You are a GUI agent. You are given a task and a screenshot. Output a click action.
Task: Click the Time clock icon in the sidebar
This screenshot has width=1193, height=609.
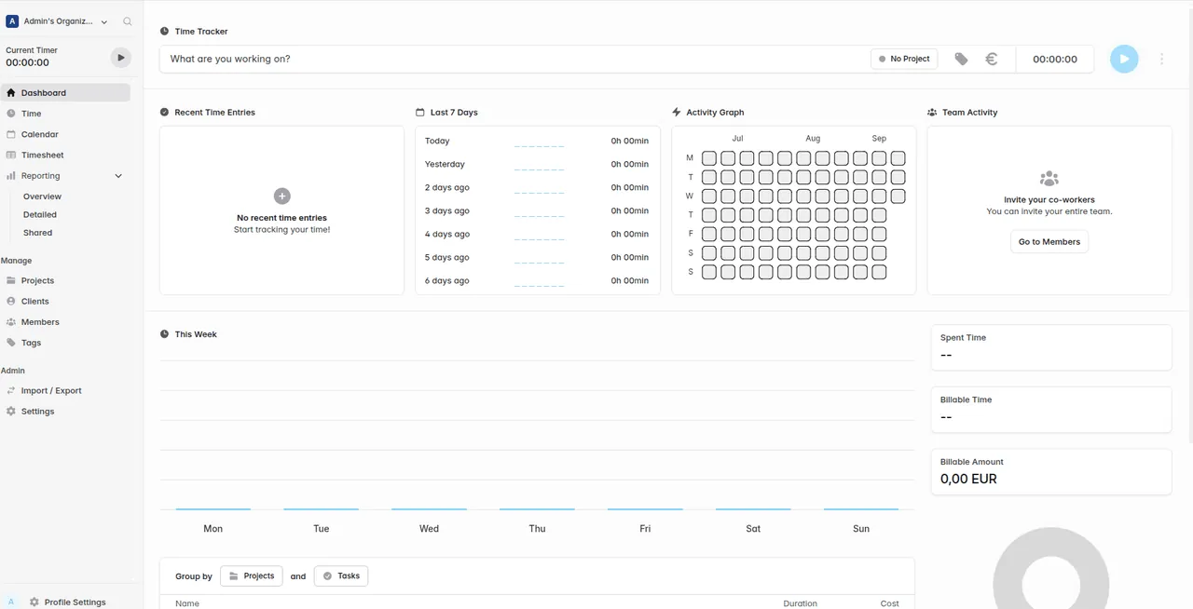tap(11, 114)
